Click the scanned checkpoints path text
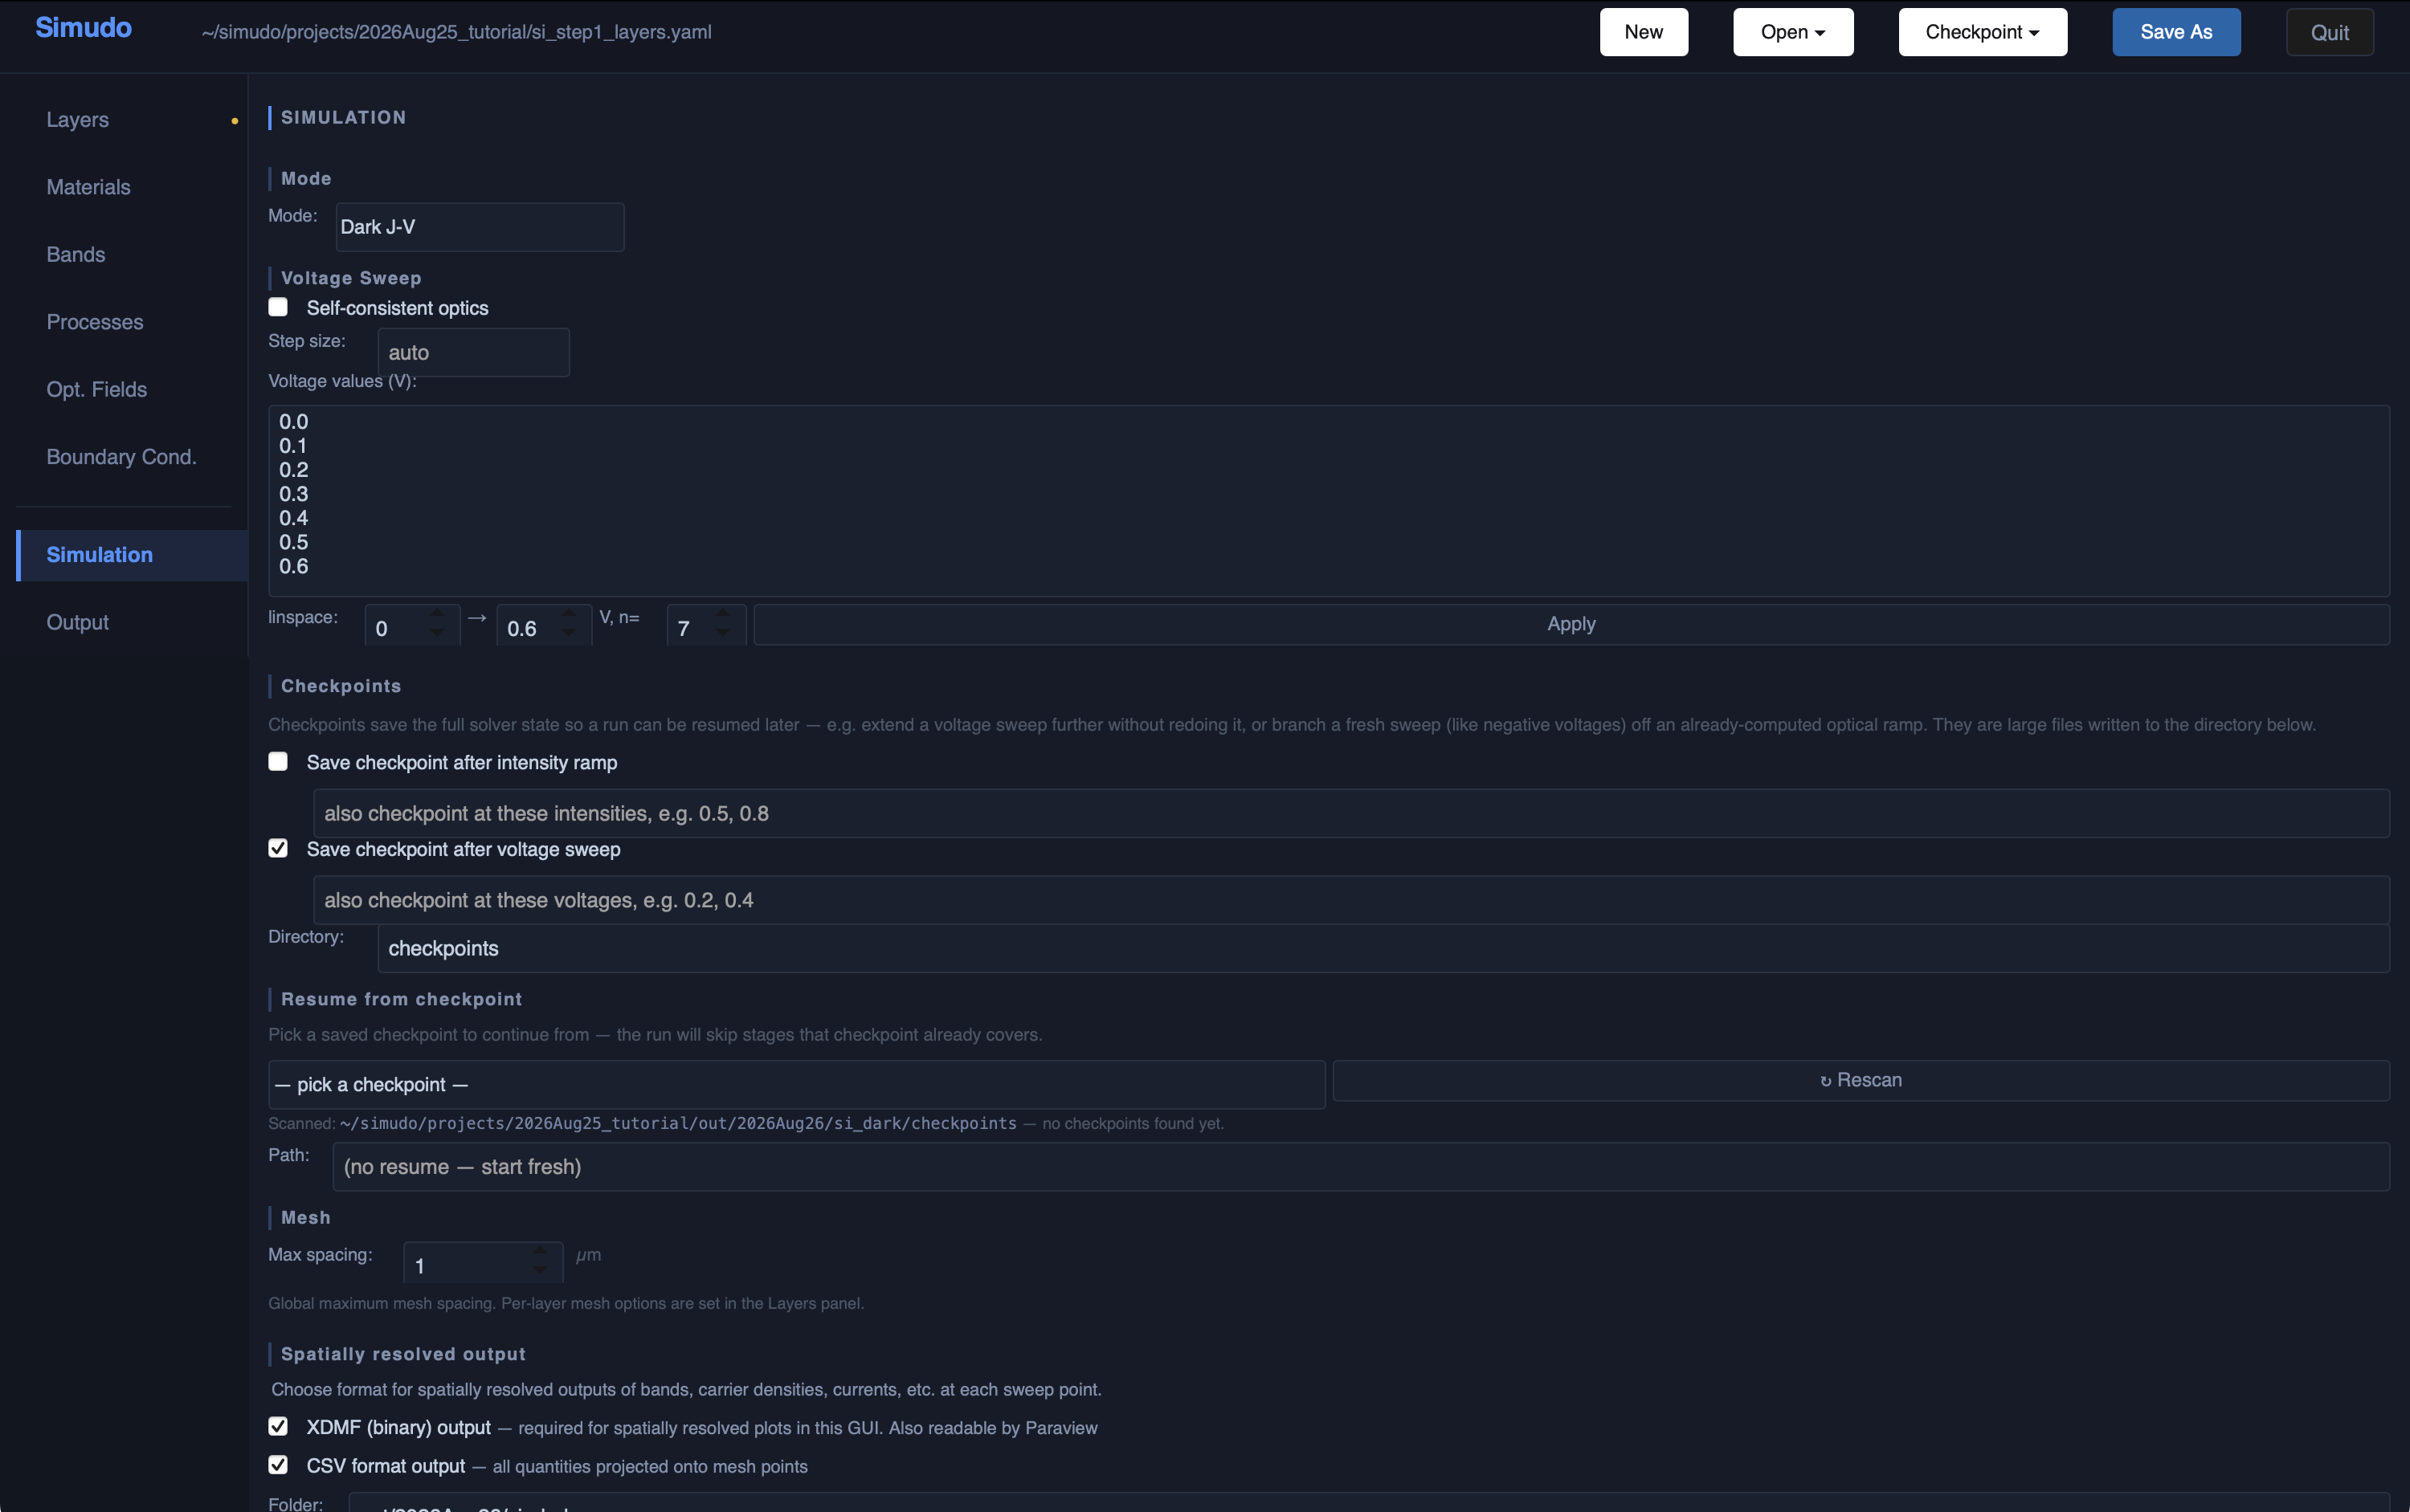The height and width of the screenshot is (1512, 2410). pyautogui.click(x=678, y=1123)
